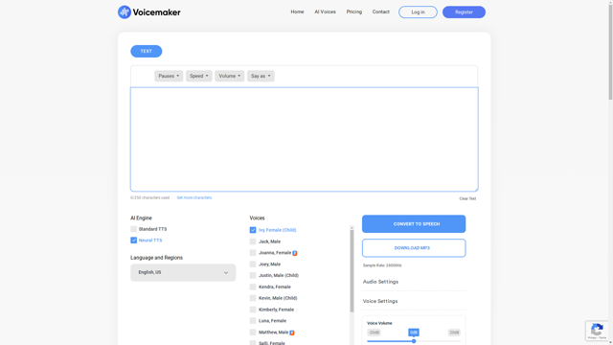Open the Contact page

(x=381, y=11)
